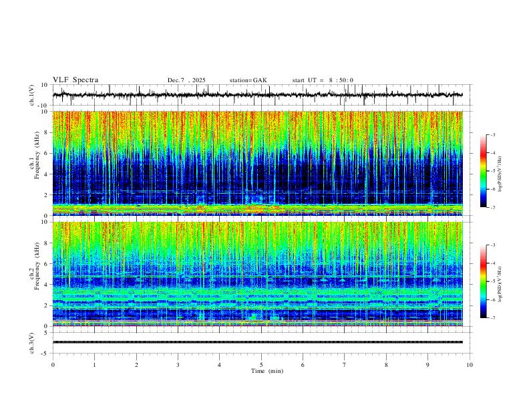This screenshot has width=529, height=409.
Task: Click the ch.1 "Frequency (kHz)" axis label
Action: (x=37, y=155)
